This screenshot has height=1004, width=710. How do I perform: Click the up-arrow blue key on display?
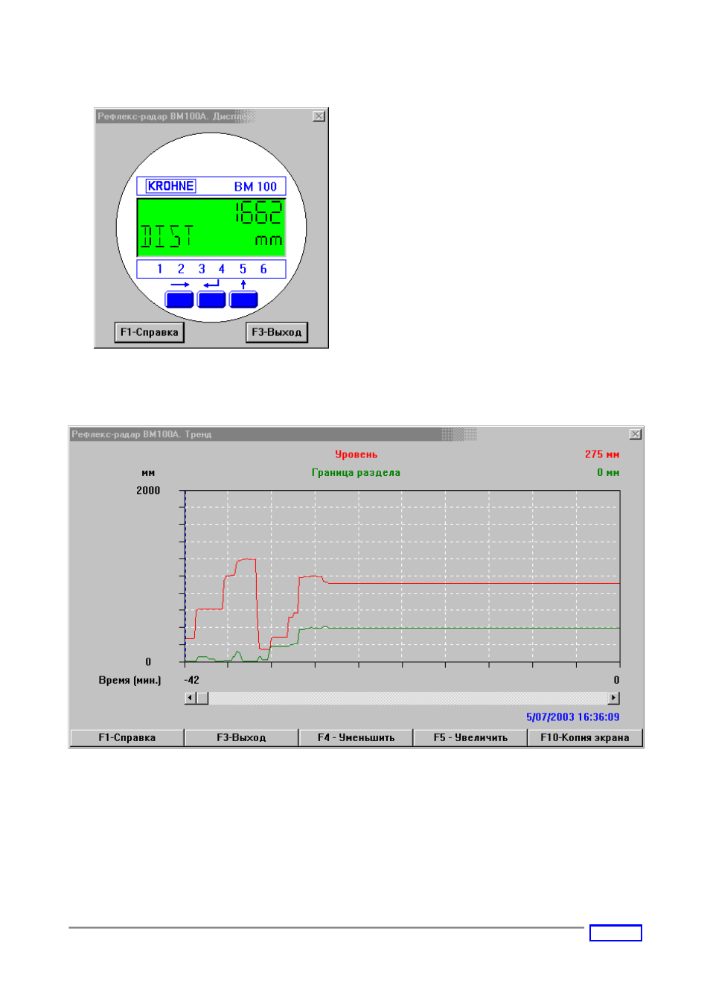(x=243, y=299)
